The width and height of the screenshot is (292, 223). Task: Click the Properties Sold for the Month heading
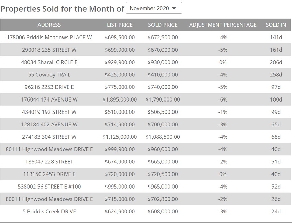pyautogui.click(x=62, y=9)
